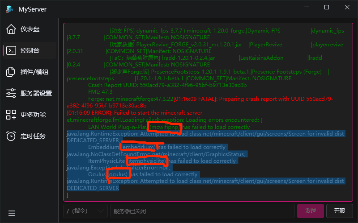The height and width of the screenshot is (223, 358).
Task: Expand the sidebar with the hamburger icon
Action: point(12,213)
